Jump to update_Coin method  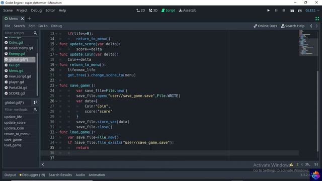(14, 128)
